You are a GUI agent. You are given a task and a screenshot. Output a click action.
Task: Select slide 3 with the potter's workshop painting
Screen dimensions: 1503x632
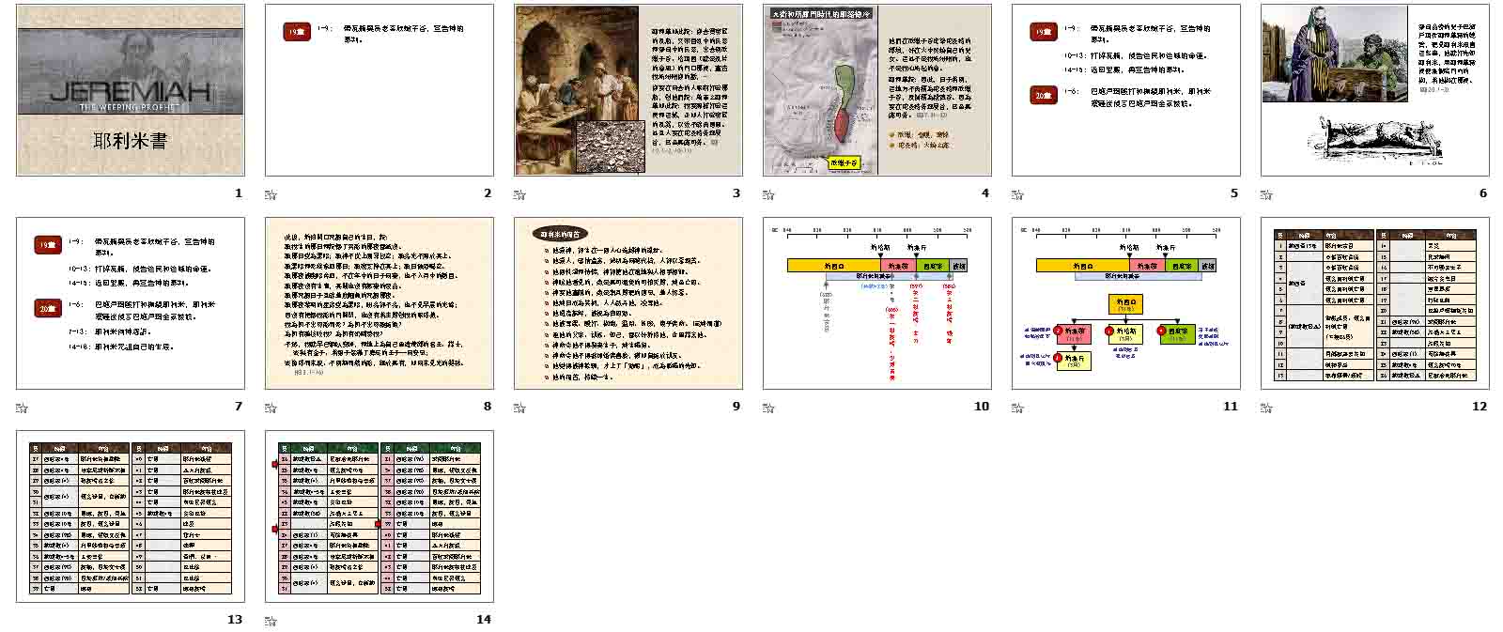(628, 90)
